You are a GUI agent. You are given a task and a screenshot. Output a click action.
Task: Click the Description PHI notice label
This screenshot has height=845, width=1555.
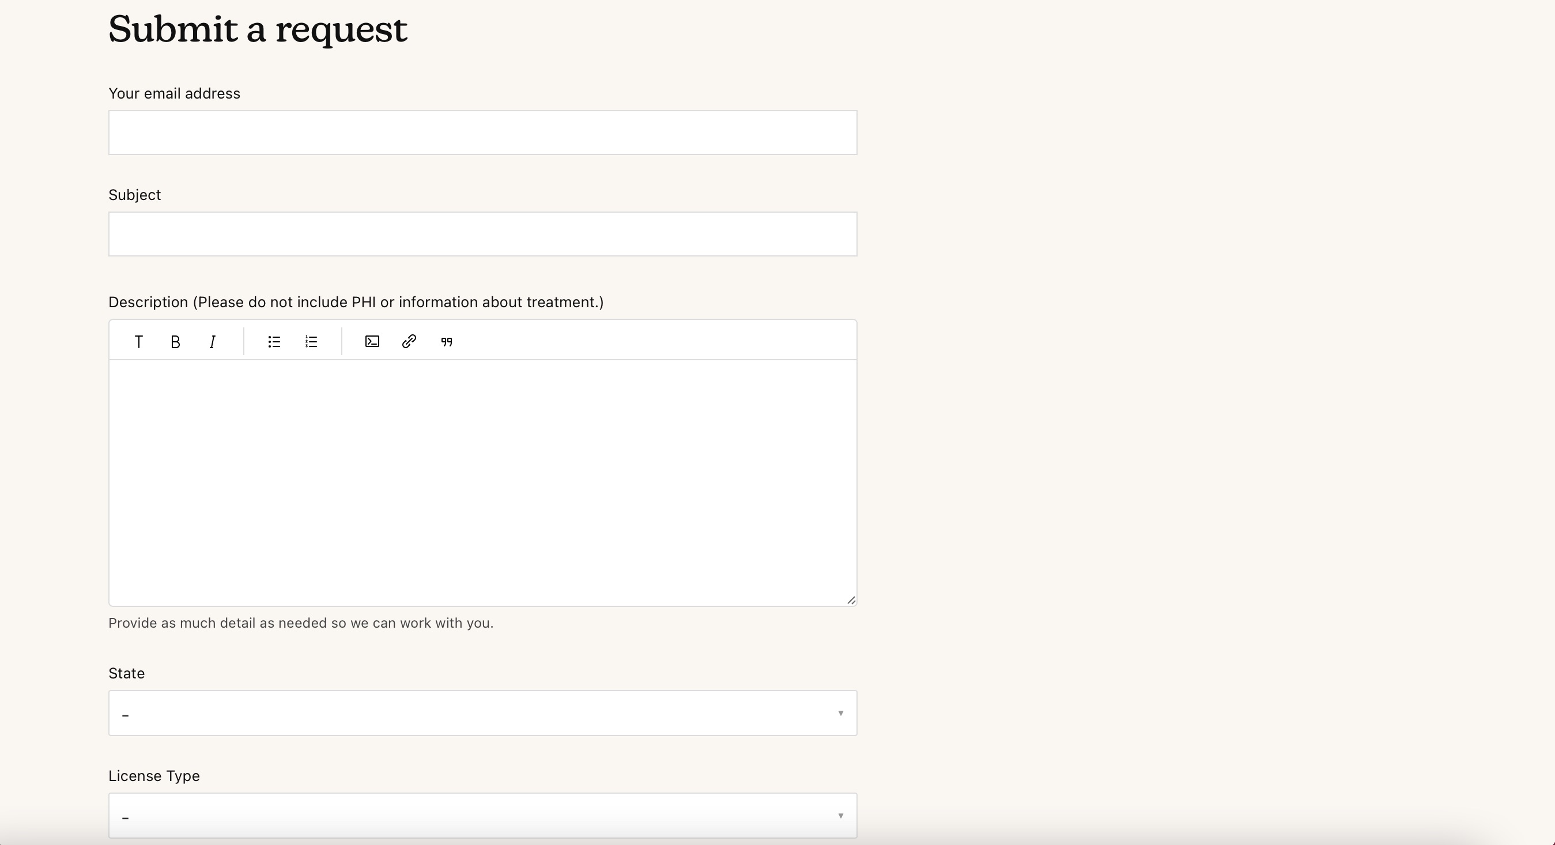click(356, 303)
